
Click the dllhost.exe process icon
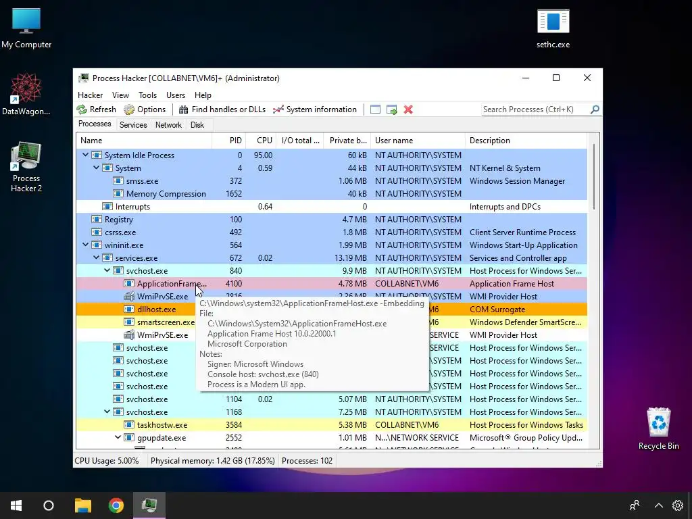pos(129,309)
